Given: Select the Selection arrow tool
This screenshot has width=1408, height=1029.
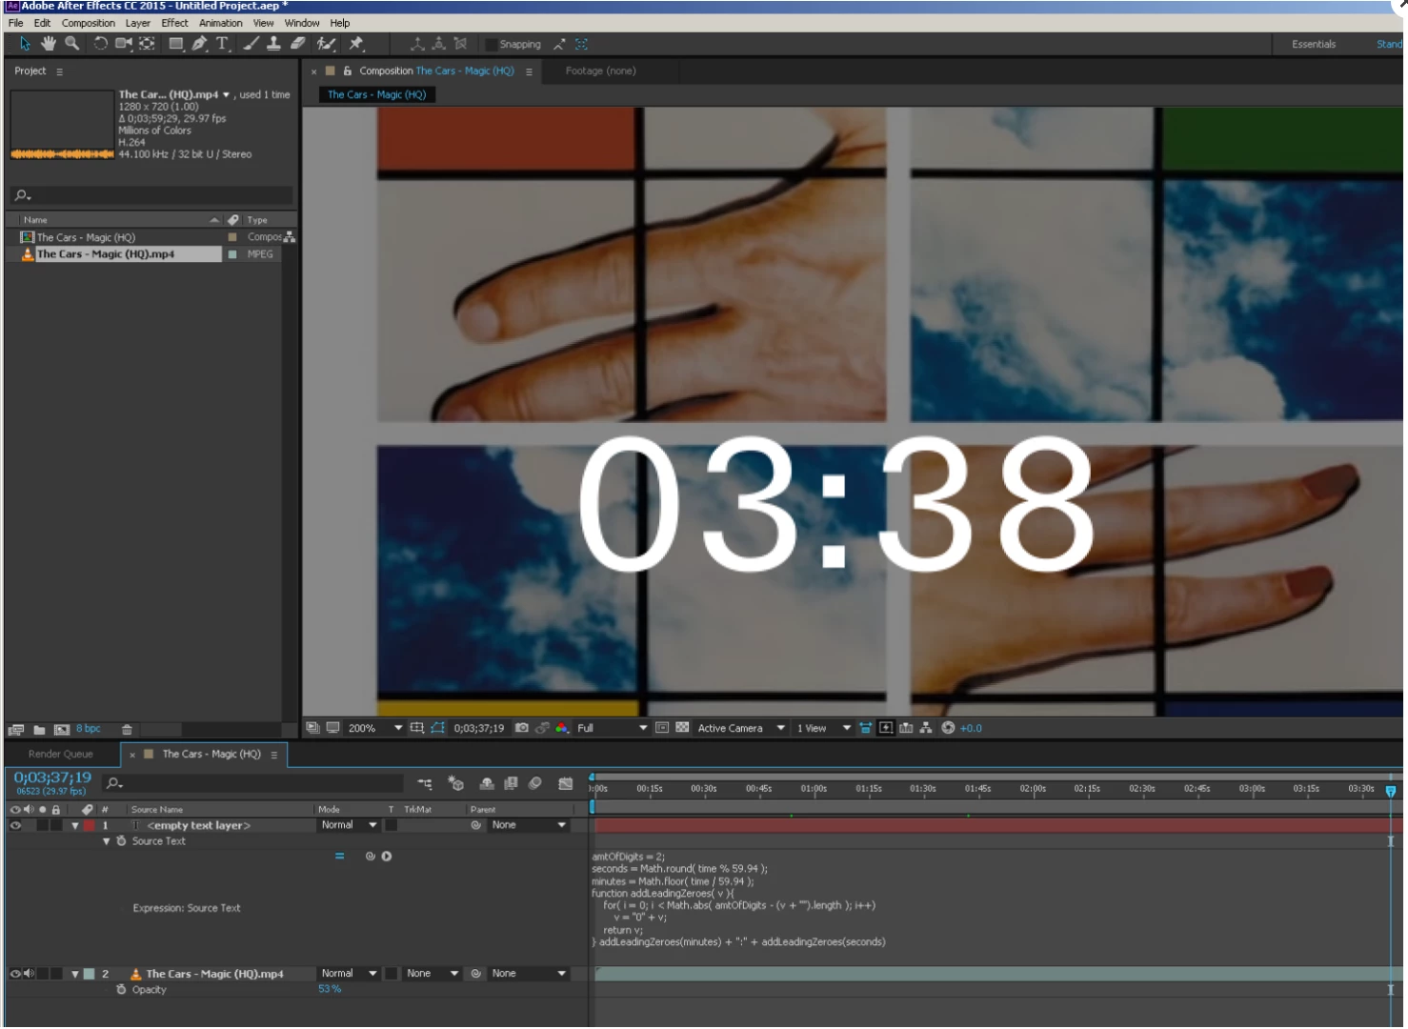Looking at the screenshot, I should click(x=25, y=44).
